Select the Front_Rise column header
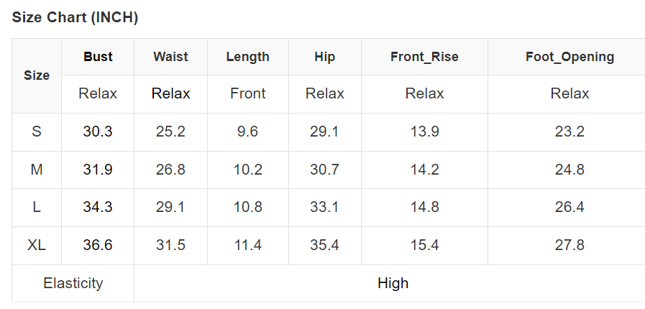The image size is (645, 309). click(x=424, y=57)
